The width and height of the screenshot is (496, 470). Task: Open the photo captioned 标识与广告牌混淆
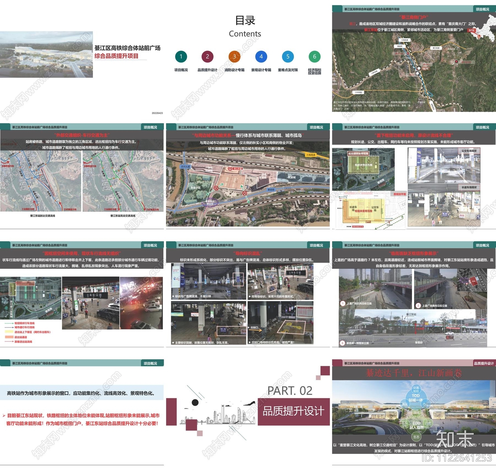(x=209, y=281)
